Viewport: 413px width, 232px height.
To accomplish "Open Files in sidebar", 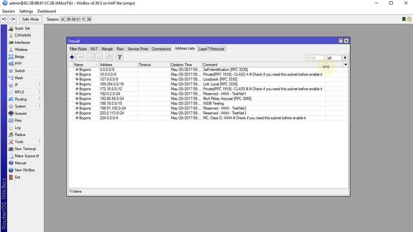I will 18,121.
